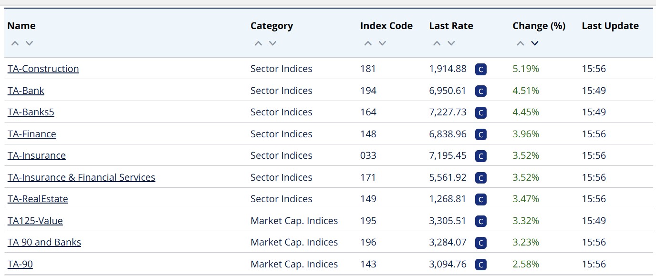The height and width of the screenshot is (276, 656).
Task: Select the 3.96% change value
Action: [x=526, y=134]
